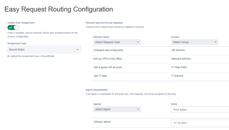Click the IT Help Desk group entry
Viewport: 229px width, 130px height.
point(179,67)
